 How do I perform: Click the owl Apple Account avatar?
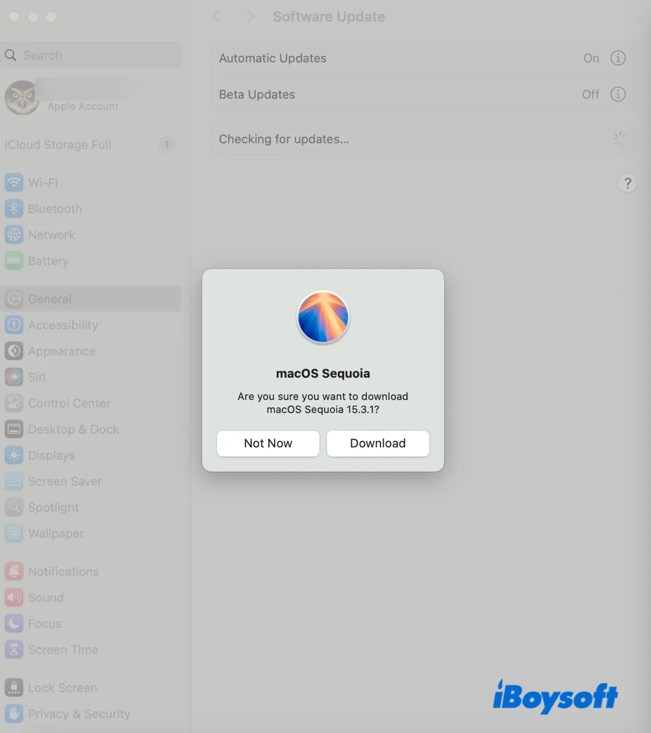22,98
